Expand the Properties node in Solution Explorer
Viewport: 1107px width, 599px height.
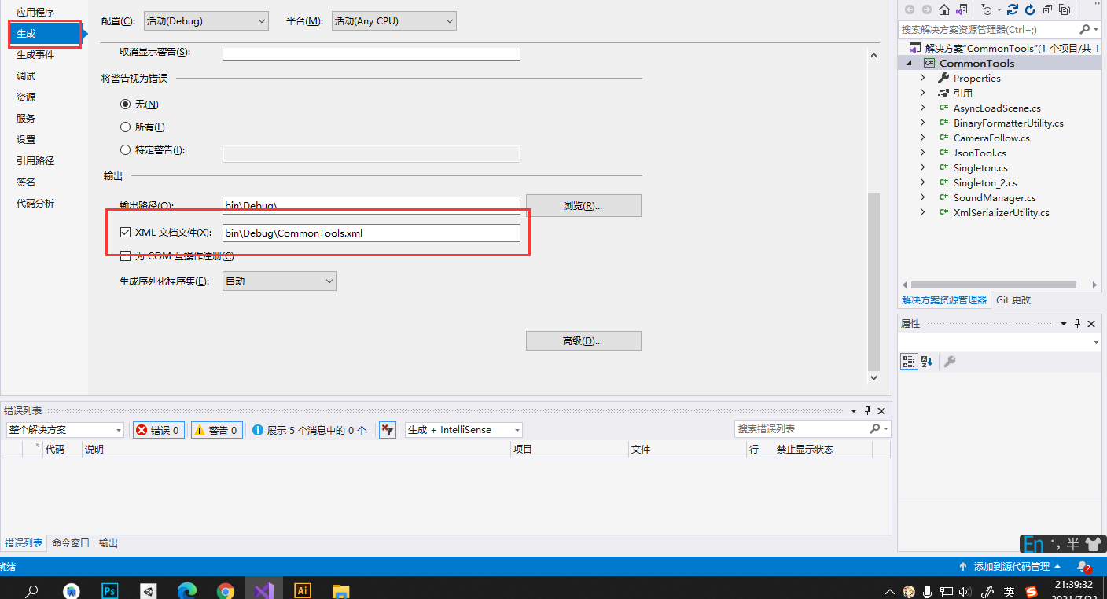pyautogui.click(x=923, y=78)
